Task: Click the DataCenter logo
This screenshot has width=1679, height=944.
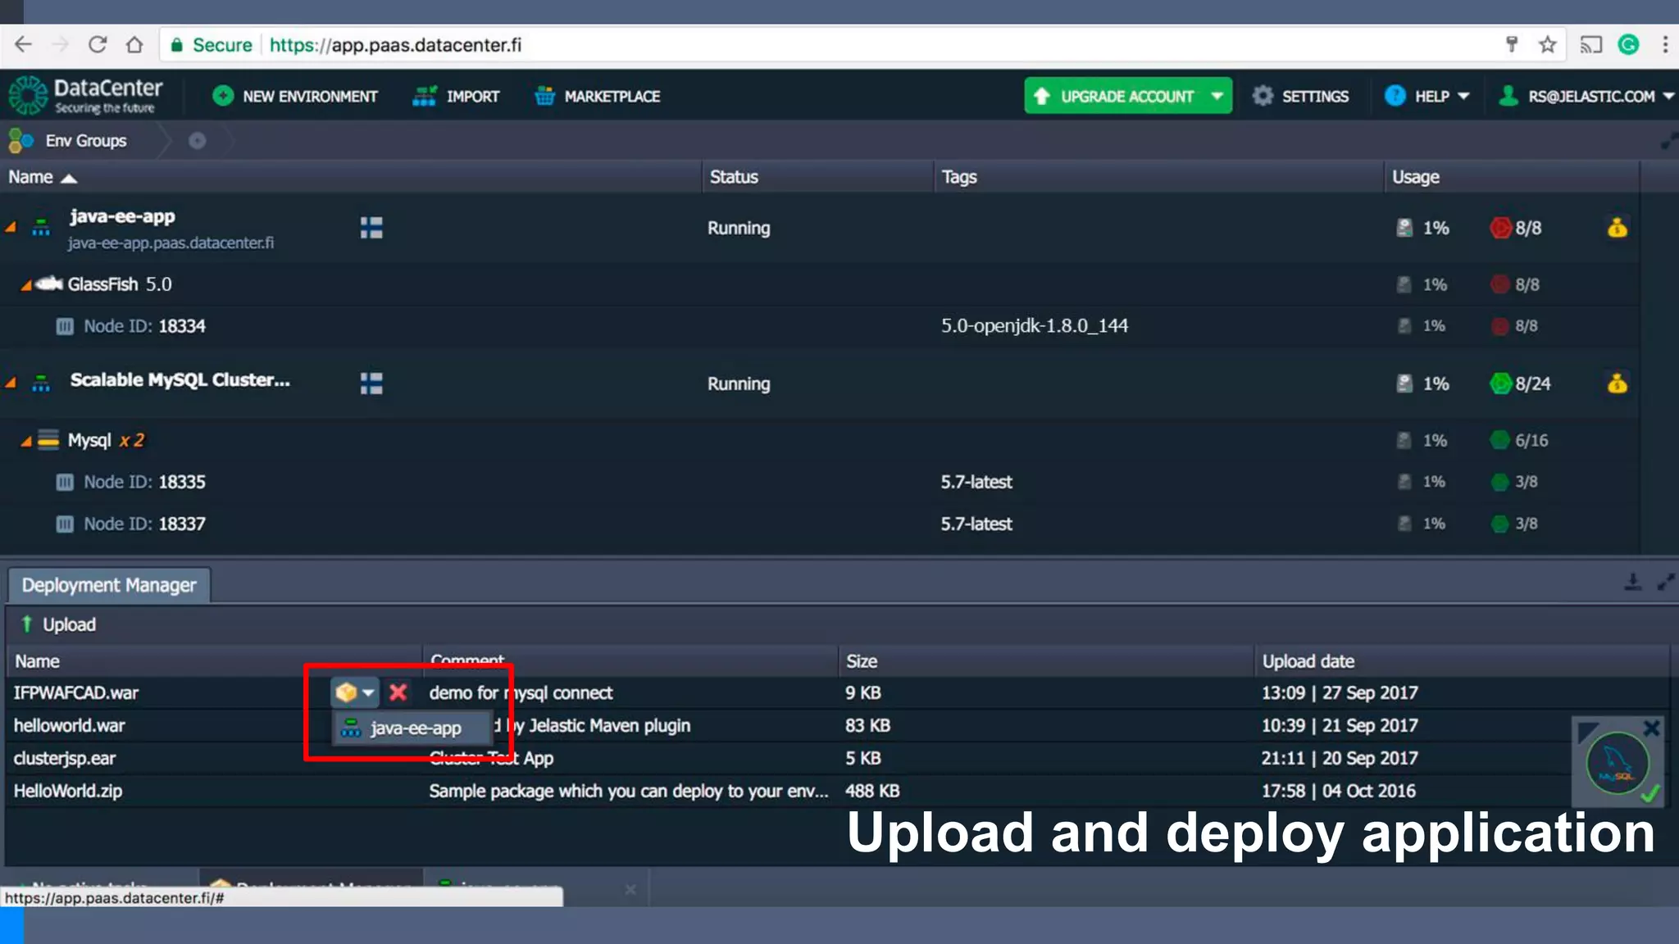Action: (86, 96)
